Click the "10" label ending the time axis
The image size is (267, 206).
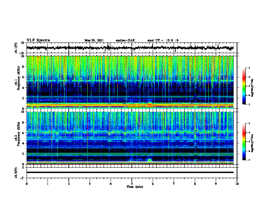tap(237, 184)
